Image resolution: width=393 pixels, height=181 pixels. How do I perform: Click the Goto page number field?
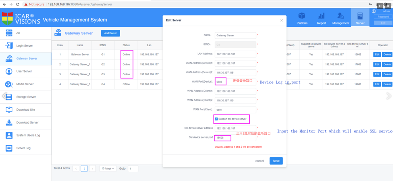click(x=133, y=168)
